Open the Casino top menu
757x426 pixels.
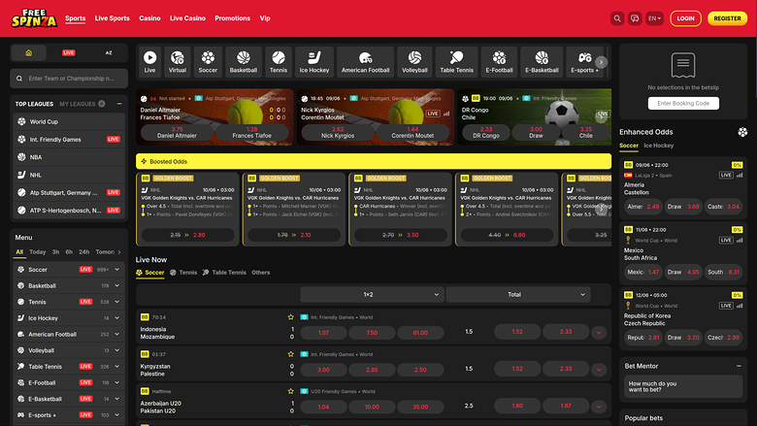[x=149, y=18]
